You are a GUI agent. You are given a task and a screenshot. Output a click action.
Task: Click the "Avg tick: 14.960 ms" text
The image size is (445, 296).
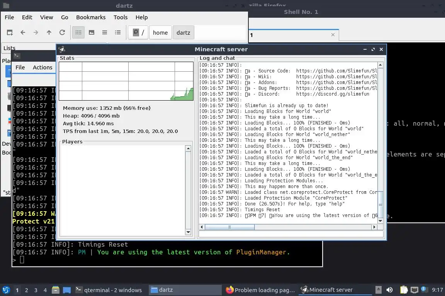tap(88, 123)
